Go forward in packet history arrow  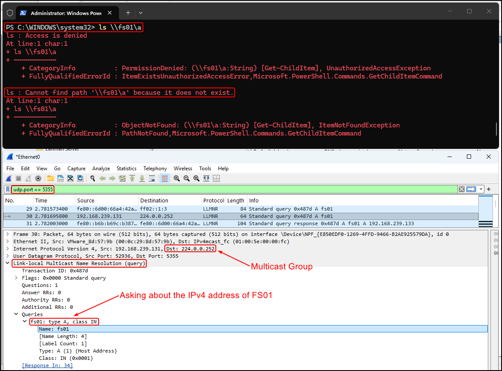[x=112, y=178]
